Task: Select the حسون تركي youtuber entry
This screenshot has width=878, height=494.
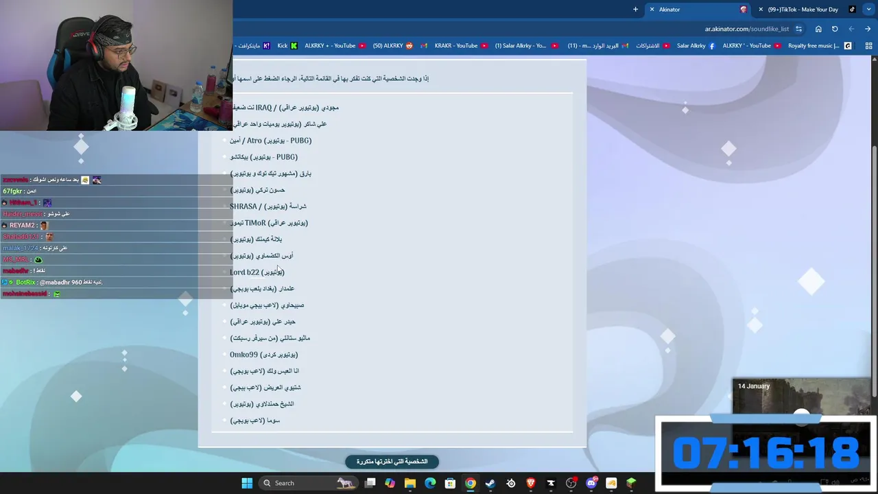Action: (257, 190)
